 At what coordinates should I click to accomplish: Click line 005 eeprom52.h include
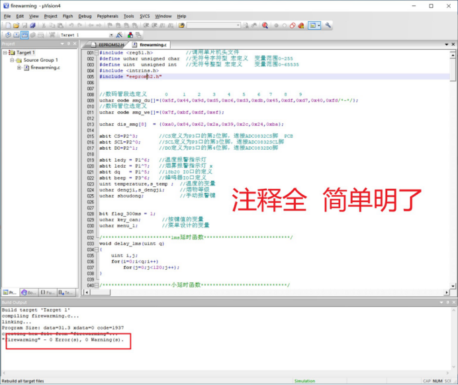click(130, 77)
